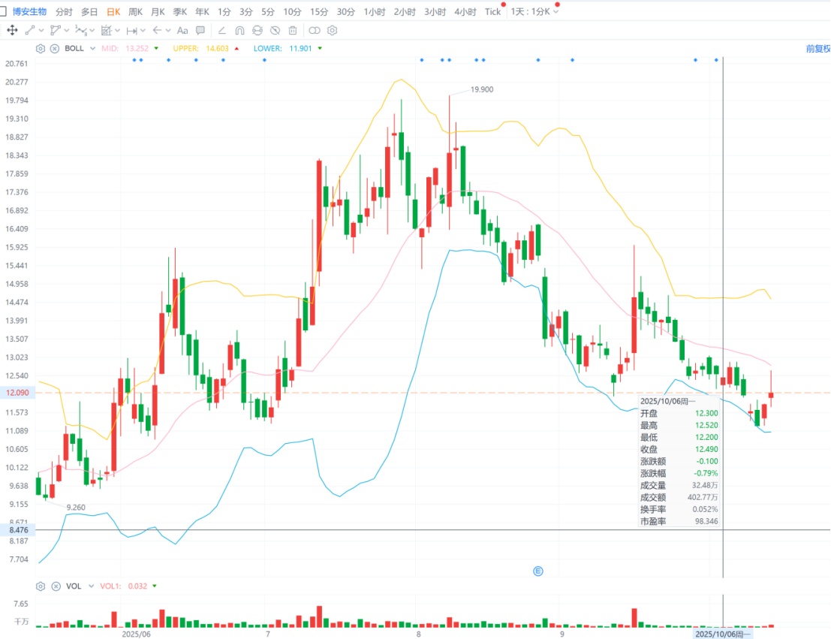This screenshot has width=831, height=639.
Task: Switch to the 周K tab
Action: [135, 12]
